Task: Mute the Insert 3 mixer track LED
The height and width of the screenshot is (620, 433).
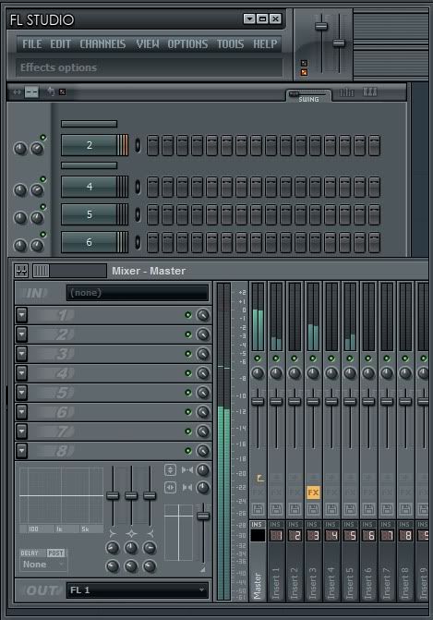Action: tap(313, 359)
